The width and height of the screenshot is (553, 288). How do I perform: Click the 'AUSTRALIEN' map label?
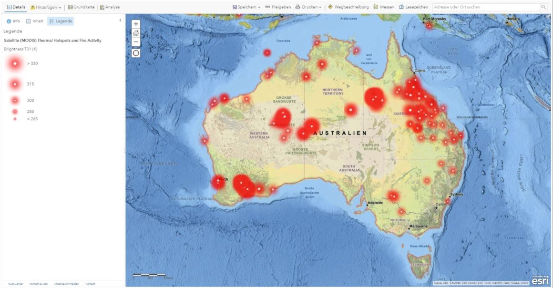pyautogui.click(x=340, y=133)
